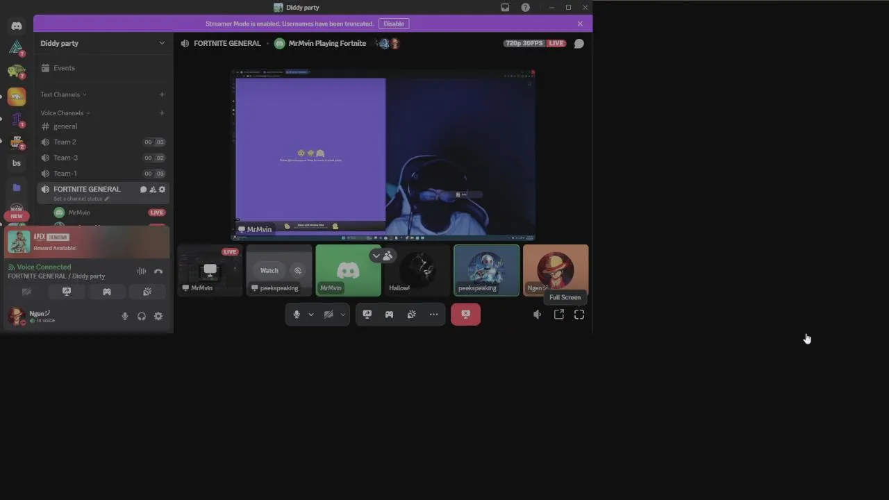Turn on camera in call controls bar
Viewport: 889px width, 500px height.
(329, 315)
